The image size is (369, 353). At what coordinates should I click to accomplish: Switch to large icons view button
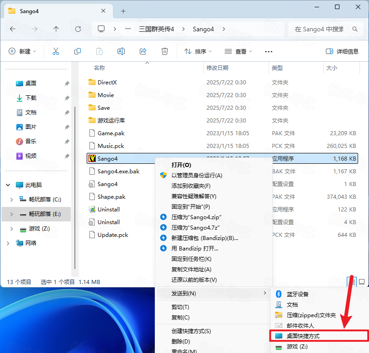[362, 281]
